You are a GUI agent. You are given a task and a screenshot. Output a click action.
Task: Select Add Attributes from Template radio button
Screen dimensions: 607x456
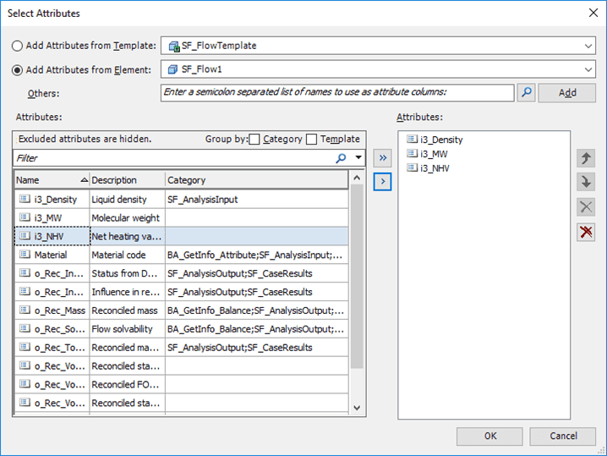pos(17,46)
